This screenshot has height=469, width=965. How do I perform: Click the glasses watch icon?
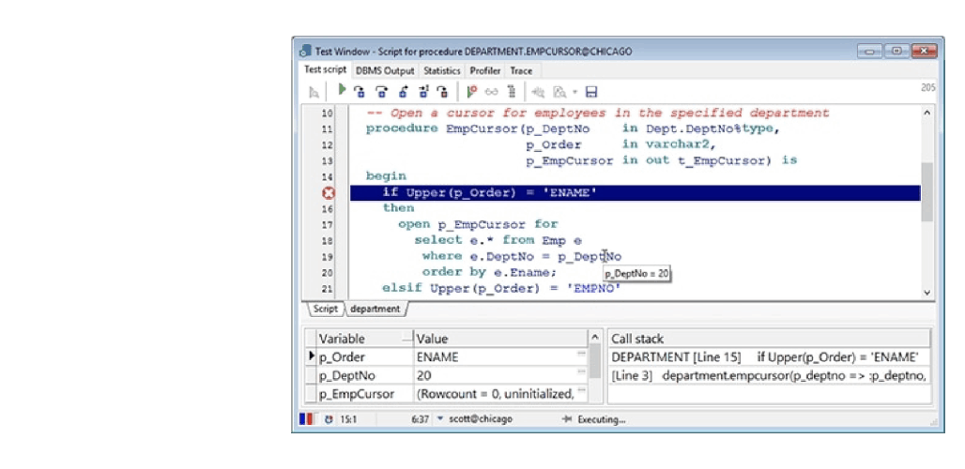coord(491,92)
